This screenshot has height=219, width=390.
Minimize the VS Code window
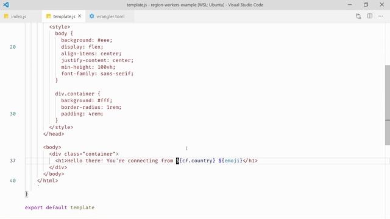pyautogui.click(x=350, y=5)
